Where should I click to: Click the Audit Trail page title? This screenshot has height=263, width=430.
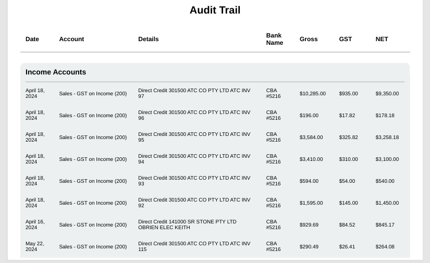[x=215, y=10]
